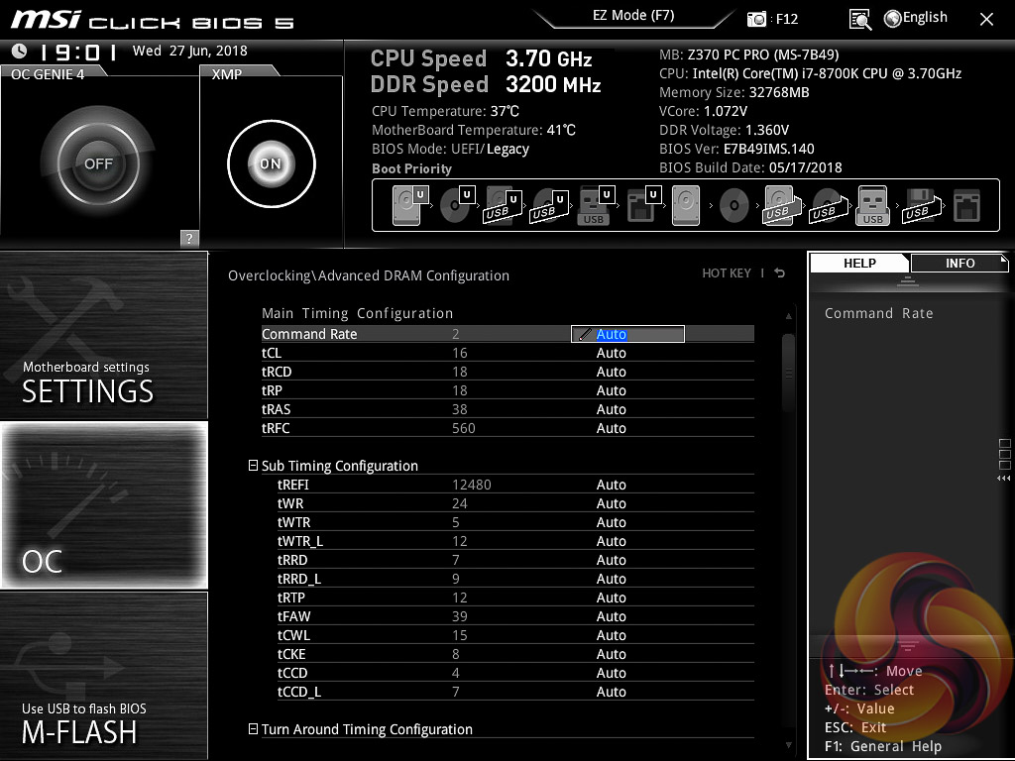Viewport: 1015px width, 761px height.
Task: Toggle OC GENIE 4 to ON
Action: [97, 162]
